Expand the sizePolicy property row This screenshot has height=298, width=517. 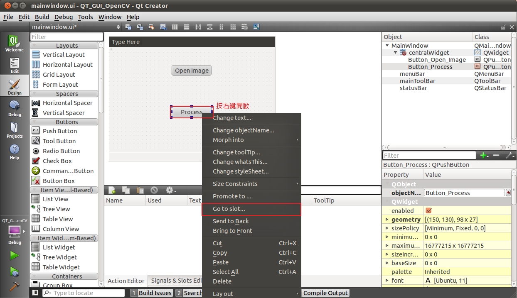coord(387,228)
